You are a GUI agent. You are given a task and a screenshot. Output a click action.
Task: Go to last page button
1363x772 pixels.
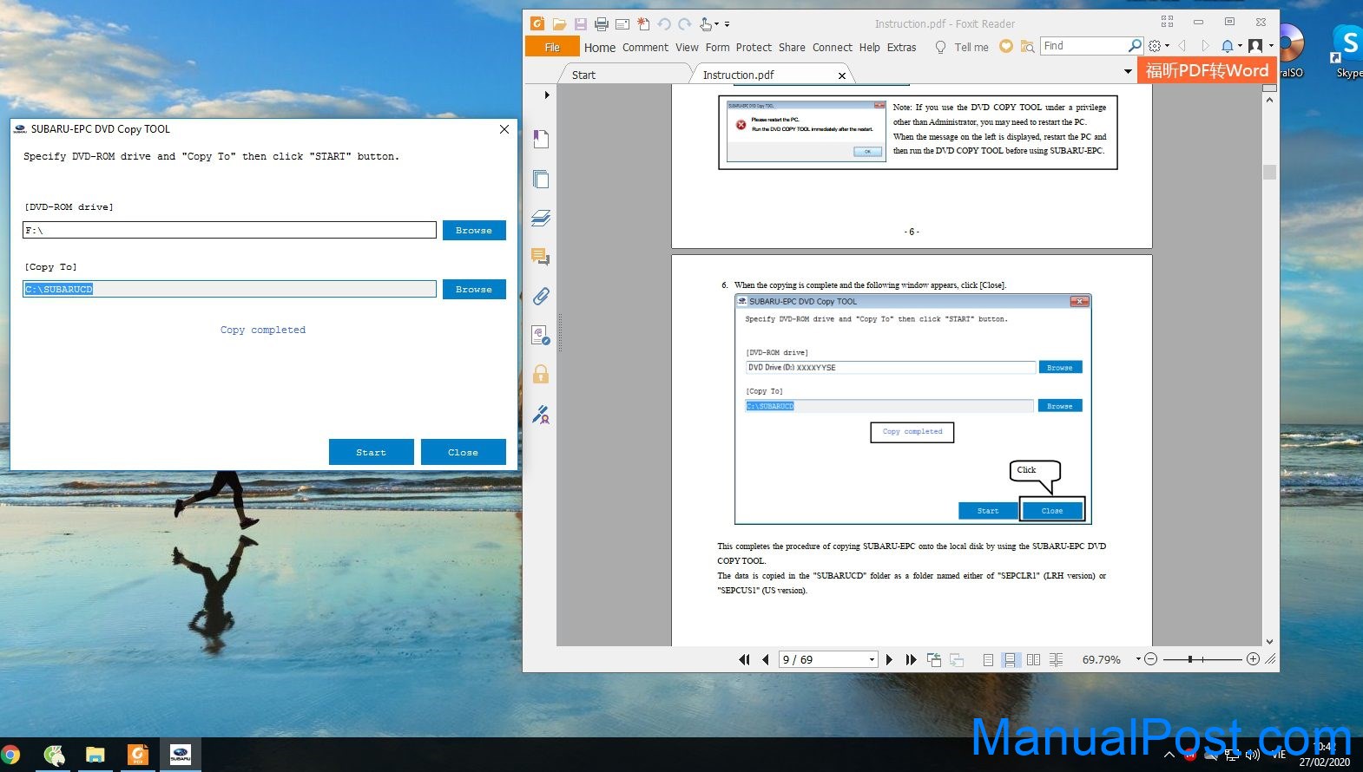[911, 659]
